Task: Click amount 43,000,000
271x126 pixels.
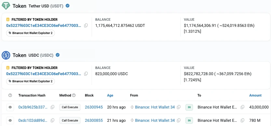Action: (259, 107)
